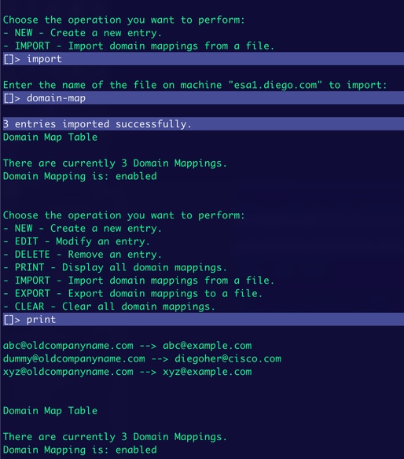Screen dimensions: 404x459
Task: Select the '3 entries imported successfully' line
Action: click(204, 124)
